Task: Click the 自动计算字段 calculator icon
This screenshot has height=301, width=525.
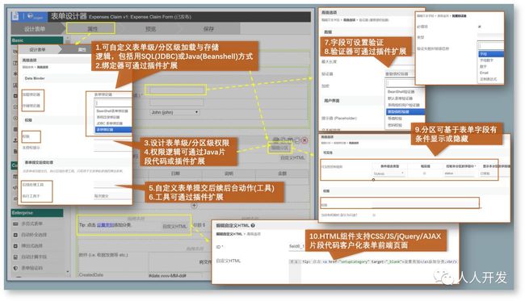Action: click(x=15, y=257)
